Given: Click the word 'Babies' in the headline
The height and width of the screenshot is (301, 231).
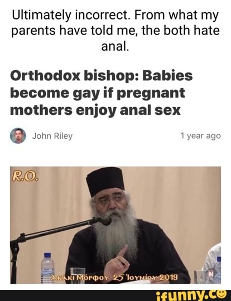Looking at the screenshot, I should pyautogui.click(x=167, y=75).
